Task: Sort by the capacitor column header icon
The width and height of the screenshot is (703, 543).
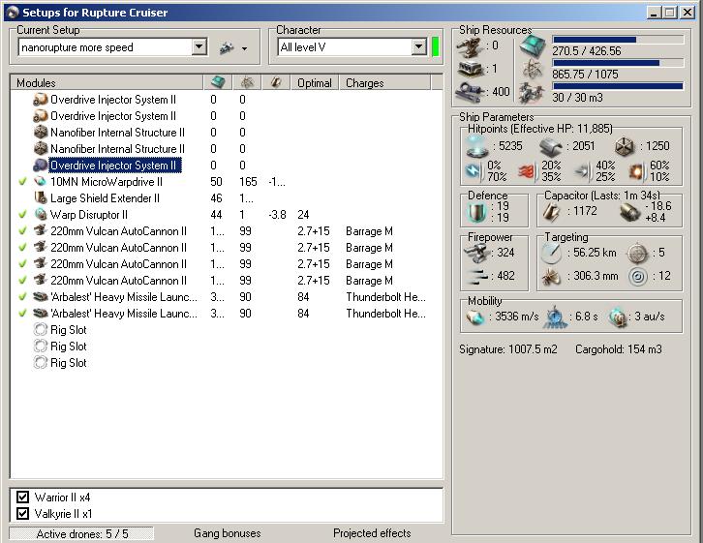Action: click(x=276, y=82)
